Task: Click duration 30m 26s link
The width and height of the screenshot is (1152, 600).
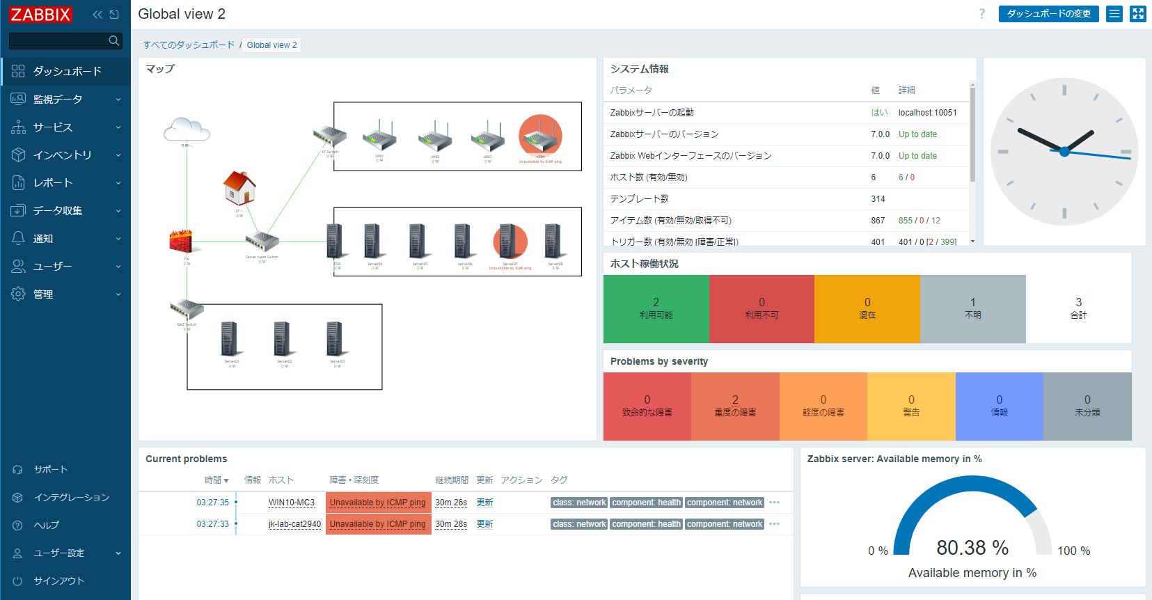Action: coord(451,503)
